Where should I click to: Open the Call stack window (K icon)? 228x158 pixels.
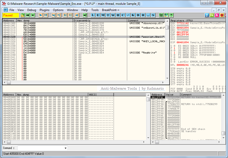click(133, 15)
